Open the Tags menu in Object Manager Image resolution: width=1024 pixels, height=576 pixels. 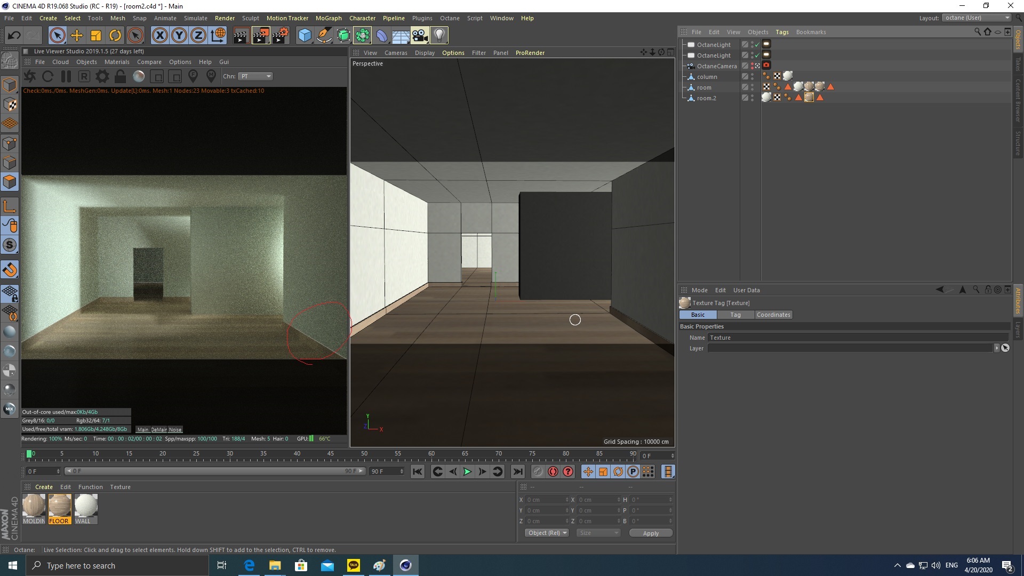coord(782,32)
